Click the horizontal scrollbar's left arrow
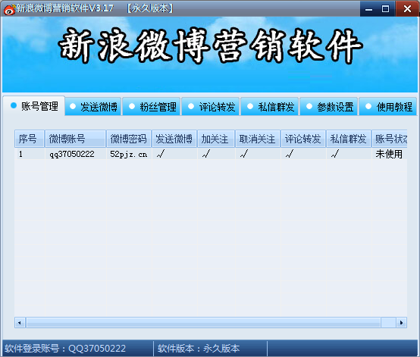Screen dimensions: 420x357 tap(20, 323)
